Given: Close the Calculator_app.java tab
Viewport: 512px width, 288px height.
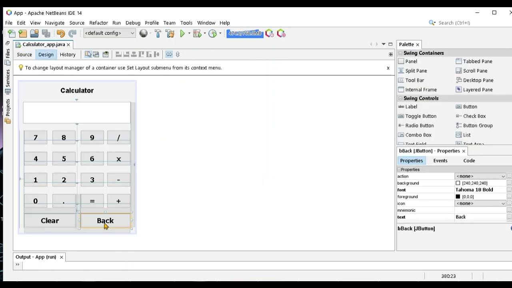Looking at the screenshot, I should 68,45.
